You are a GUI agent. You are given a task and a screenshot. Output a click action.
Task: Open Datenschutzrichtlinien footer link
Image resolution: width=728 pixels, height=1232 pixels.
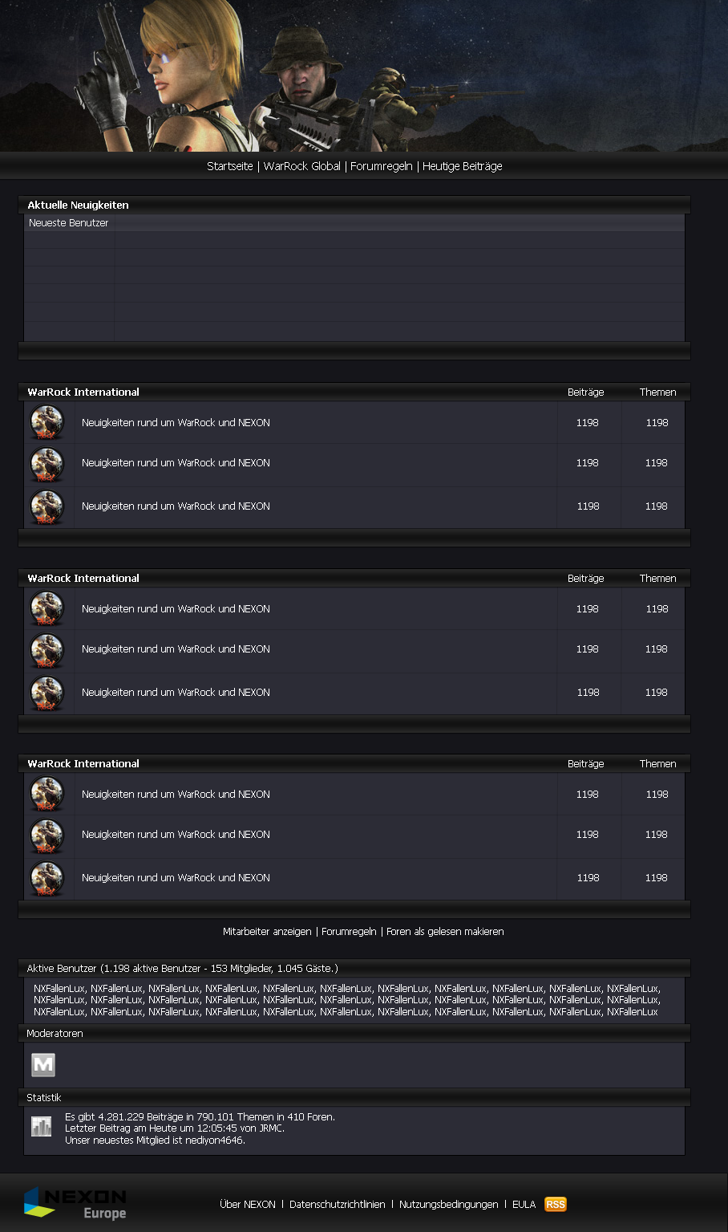(338, 1205)
